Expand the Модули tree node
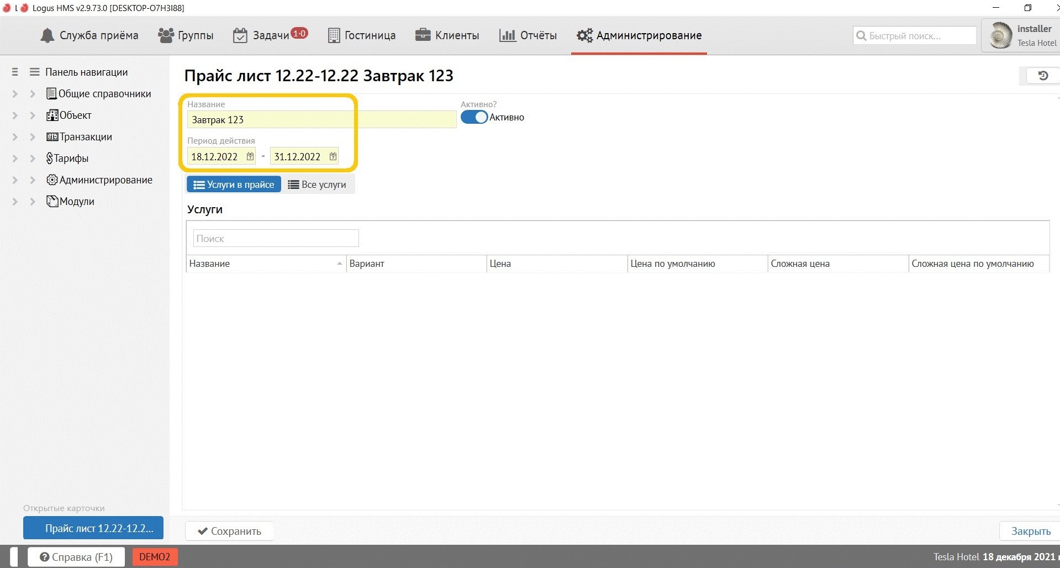The height and width of the screenshot is (568, 1060). click(33, 202)
